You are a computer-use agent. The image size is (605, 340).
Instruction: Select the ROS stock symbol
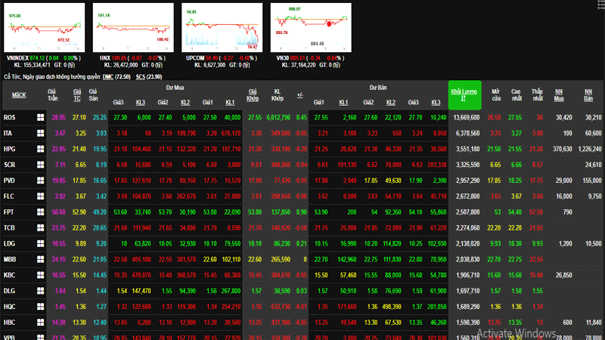10,118
